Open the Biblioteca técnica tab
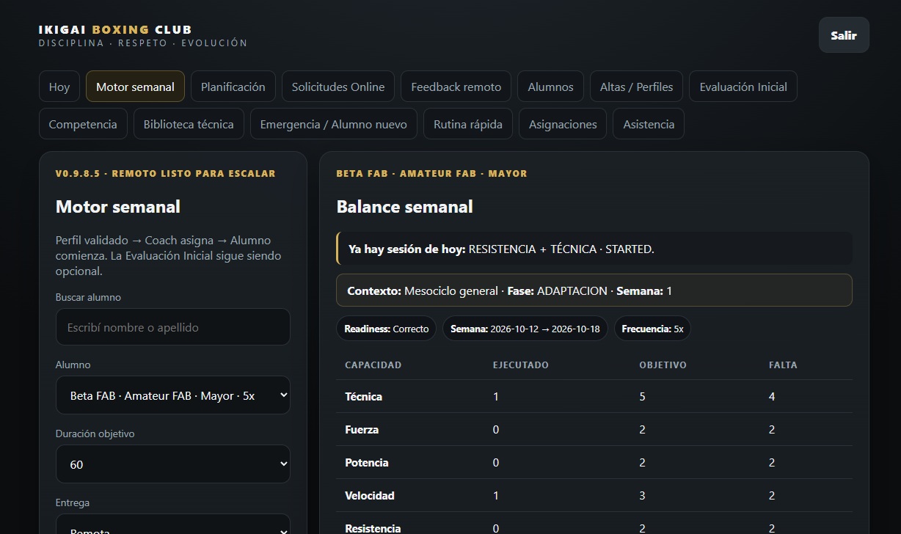The width and height of the screenshot is (901, 534). coord(189,124)
